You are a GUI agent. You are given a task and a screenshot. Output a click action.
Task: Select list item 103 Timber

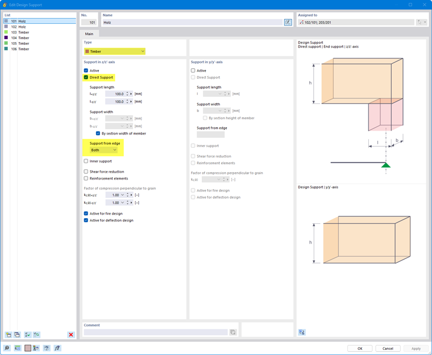click(40, 32)
